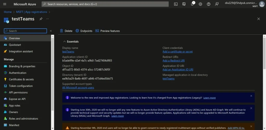Go to MSFT | App registrations breadcrumb
The height and width of the screenshot is (130, 266).
pos(31,12)
